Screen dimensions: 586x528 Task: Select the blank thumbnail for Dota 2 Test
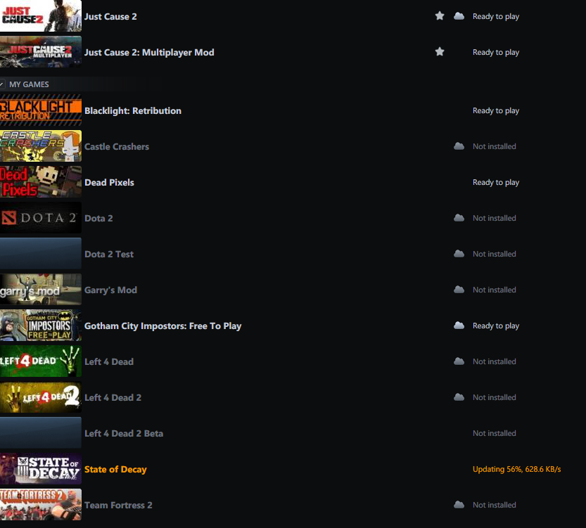(40, 253)
